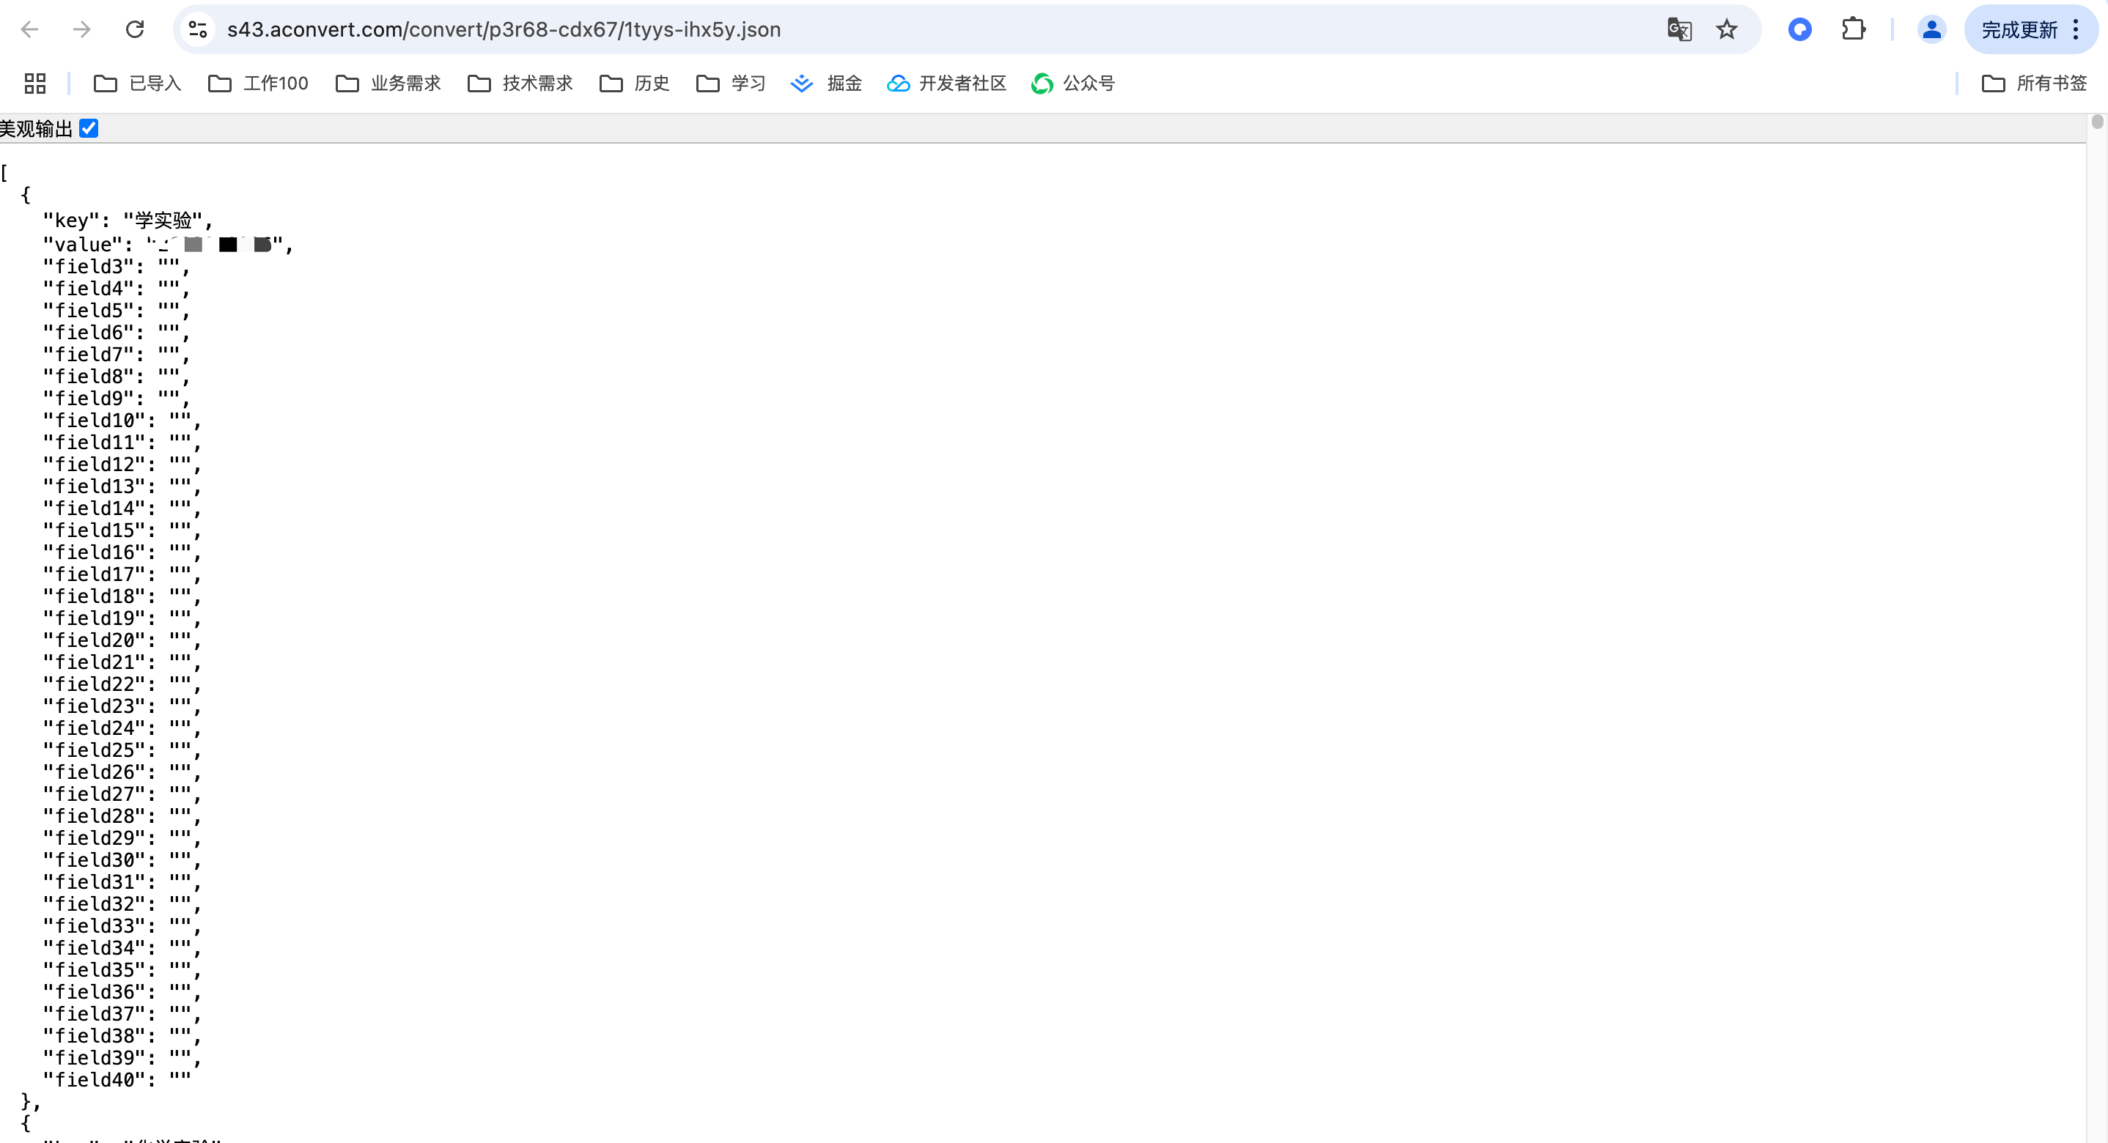Open the user profile avatar

(1931, 29)
